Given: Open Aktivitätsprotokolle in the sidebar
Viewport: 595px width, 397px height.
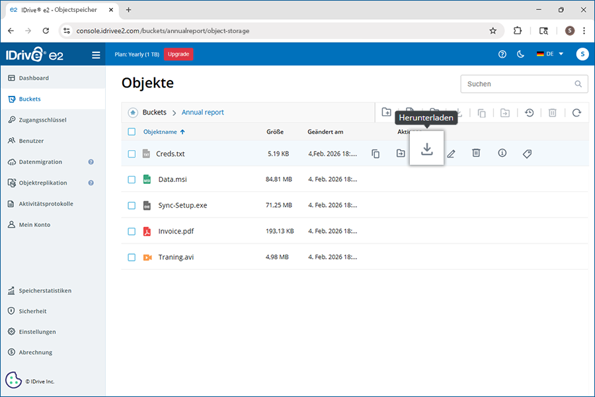Looking at the screenshot, I should click(46, 204).
